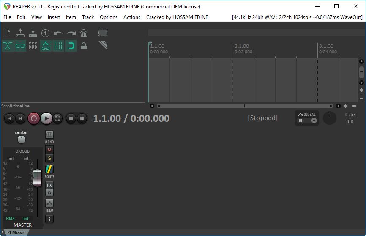The height and width of the screenshot is (236, 366).
Task: Click the Rate 1.0 value
Action: [350, 122]
